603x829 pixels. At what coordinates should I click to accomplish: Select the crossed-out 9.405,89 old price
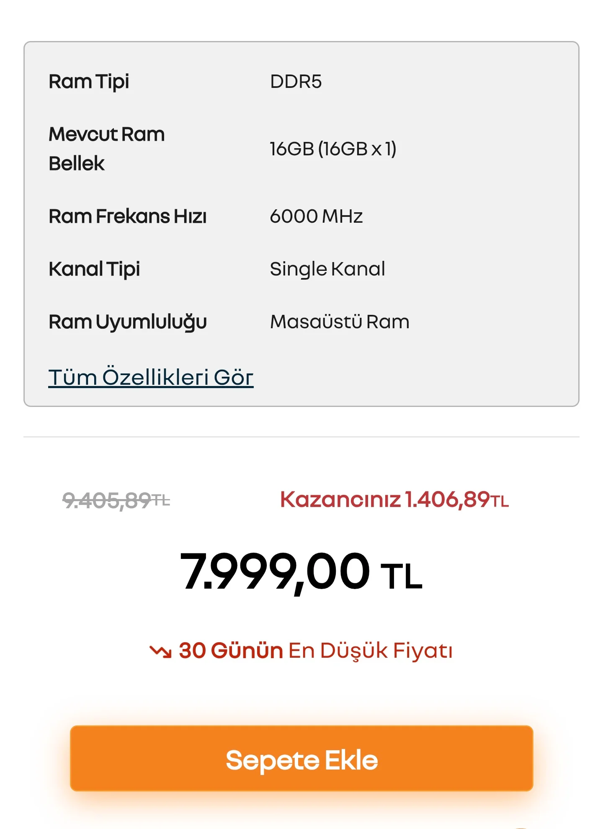coord(107,500)
